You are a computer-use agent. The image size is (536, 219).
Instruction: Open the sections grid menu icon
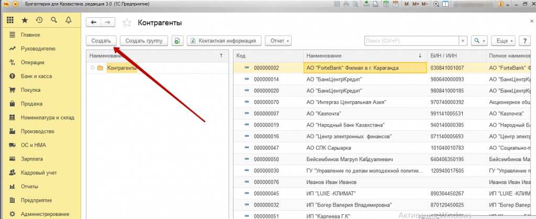10,20
